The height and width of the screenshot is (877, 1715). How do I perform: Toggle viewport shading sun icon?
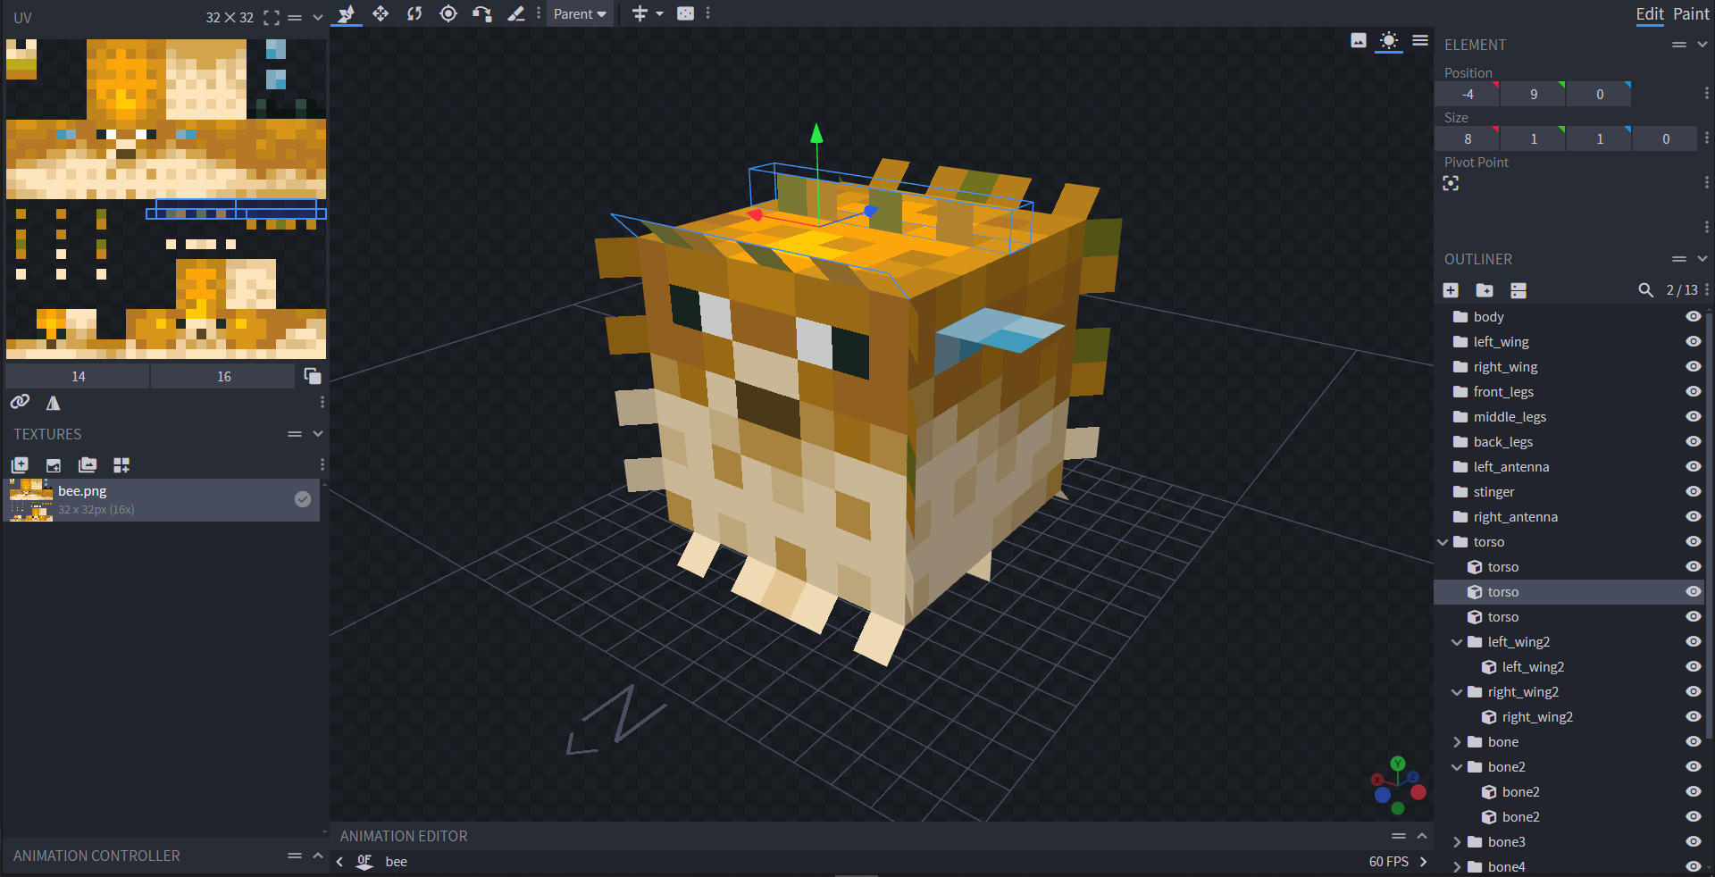[x=1389, y=40]
